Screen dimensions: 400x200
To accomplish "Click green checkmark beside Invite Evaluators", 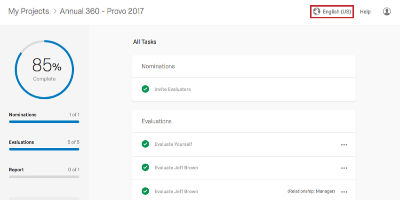I will click(x=145, y=89).
